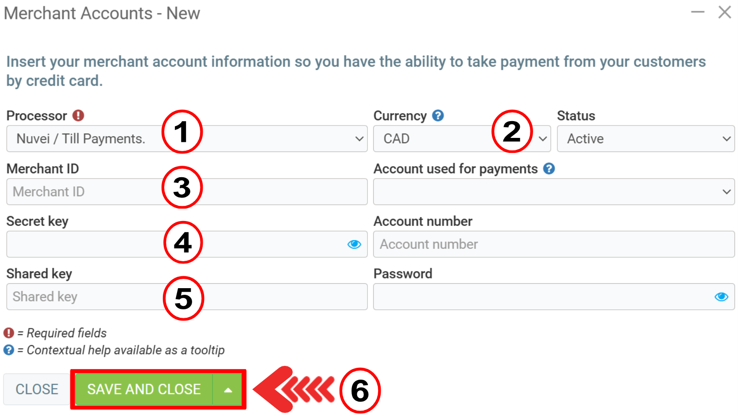The image size is (738, 415).
Task: Click the Currency help tooltip icon
Action: pos(438,116)
